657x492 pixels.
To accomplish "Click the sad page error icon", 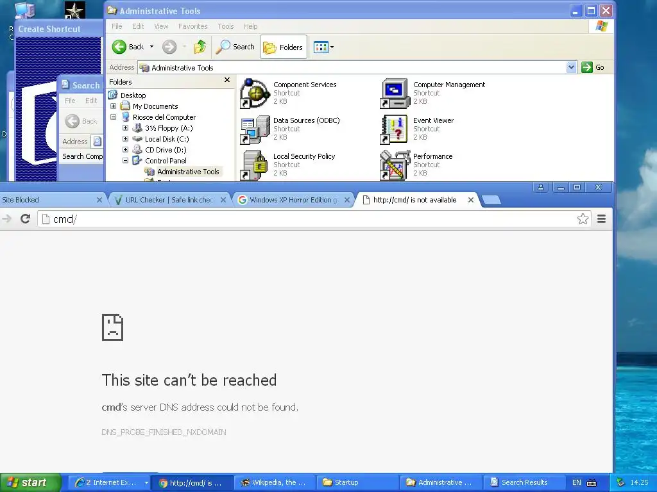I will (113, 327).
